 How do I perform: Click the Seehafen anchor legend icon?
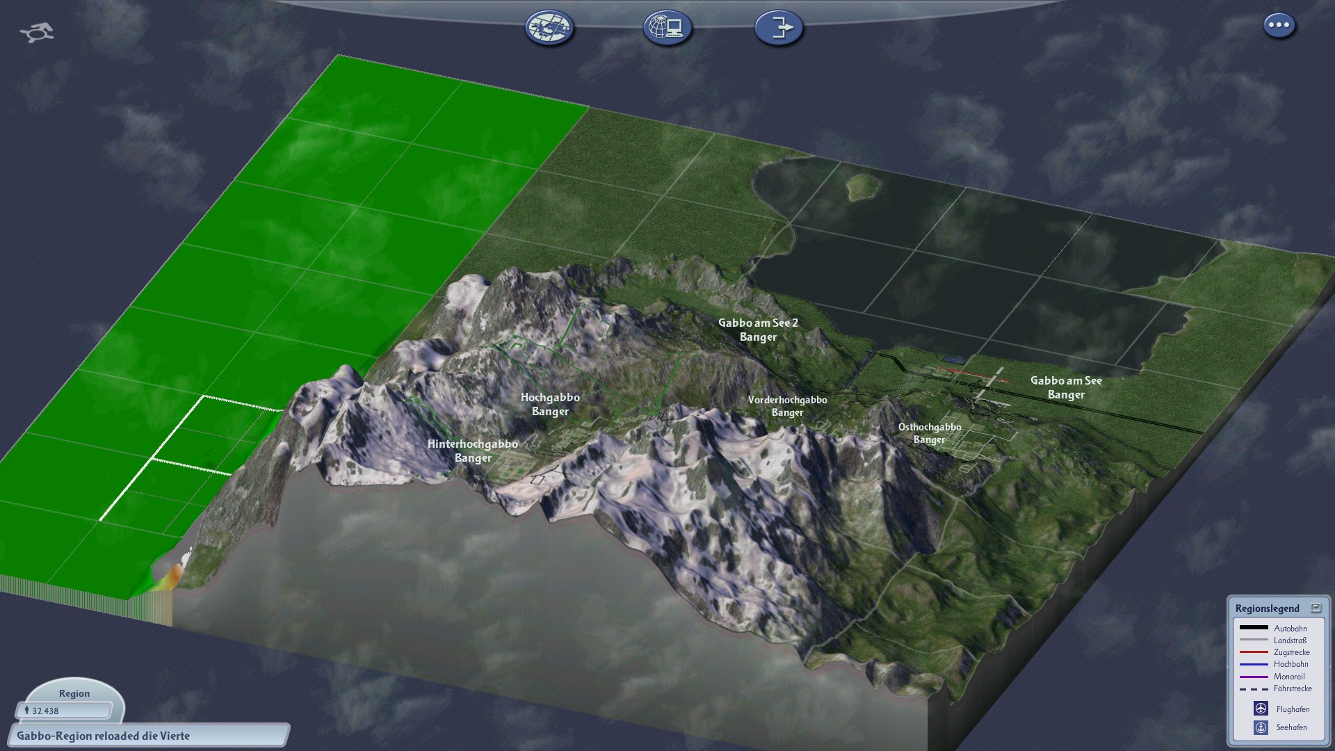[x=1261, y=727]
